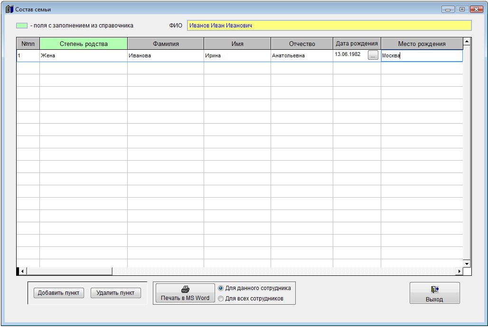The width and height of the screenshot is (488, 327).
Task: Click the ФИО field with Иванов Иван Иванович
Action: 329,26
